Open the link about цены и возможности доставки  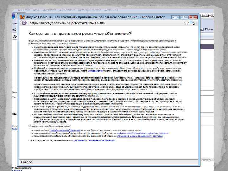[x=140, y=136]
